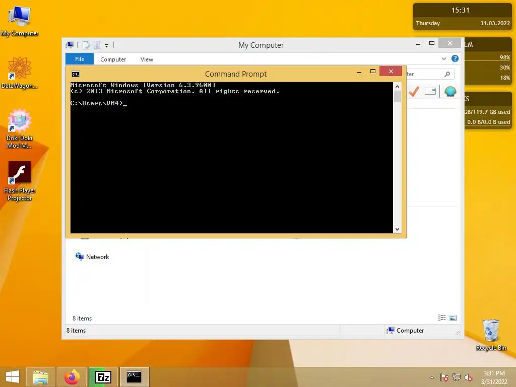Screen dimensions: 516x387
Task: Click the Properties quick access icon
Action: [86, 45]
